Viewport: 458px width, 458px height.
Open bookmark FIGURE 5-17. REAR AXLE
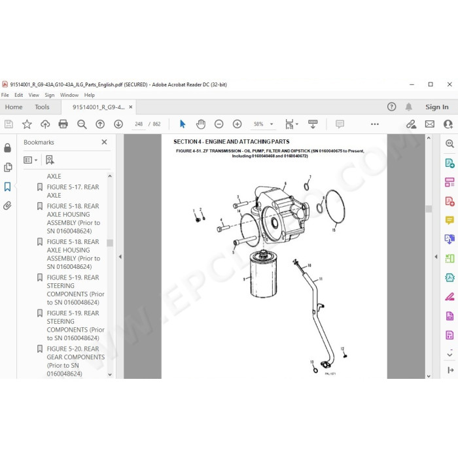(73, 191)
